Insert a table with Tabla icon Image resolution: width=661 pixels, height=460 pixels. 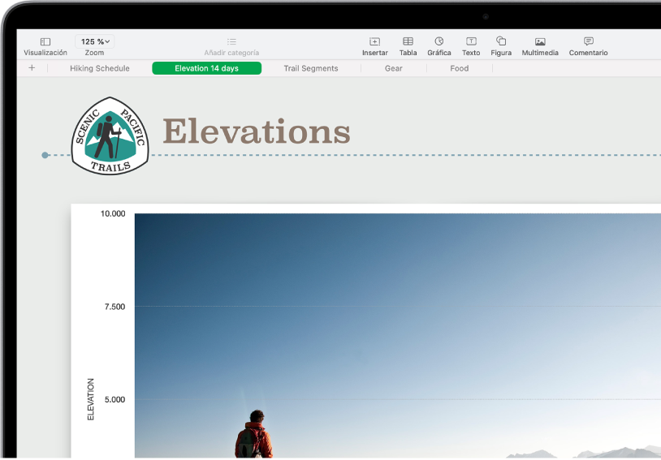[408, 41]
